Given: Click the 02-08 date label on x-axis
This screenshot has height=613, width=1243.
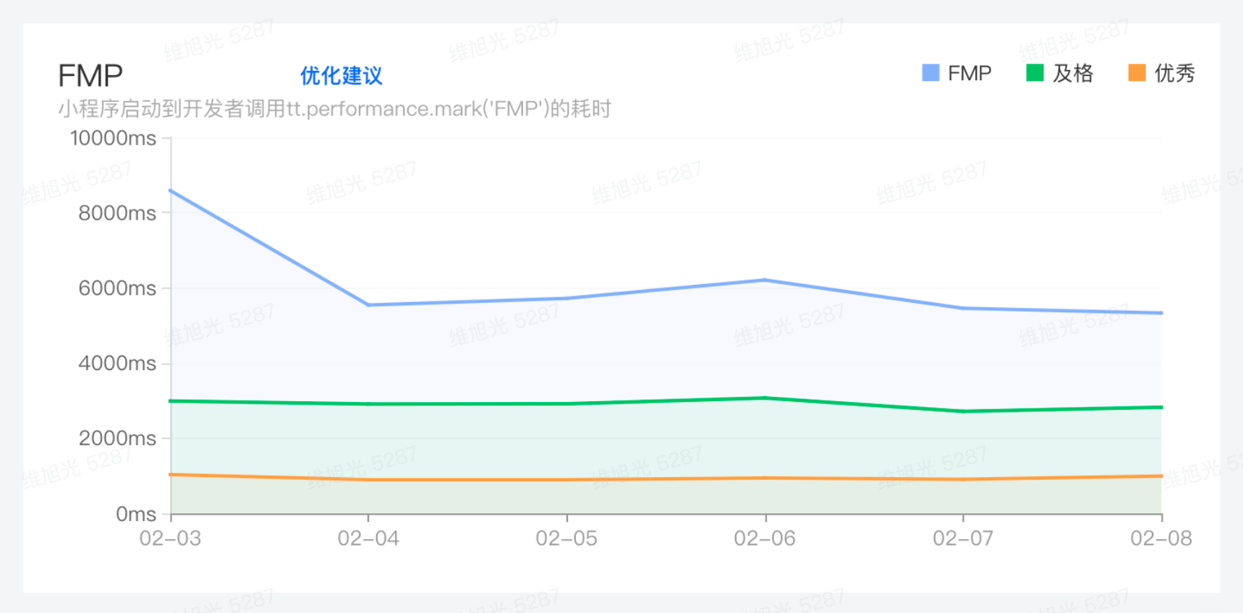Looking at the screenshot, I should (1161, 539).
